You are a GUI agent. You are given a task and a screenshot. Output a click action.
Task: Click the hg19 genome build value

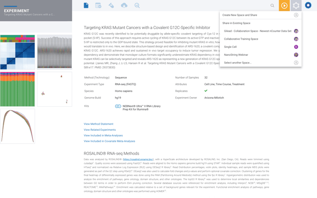tap(118, 98)
